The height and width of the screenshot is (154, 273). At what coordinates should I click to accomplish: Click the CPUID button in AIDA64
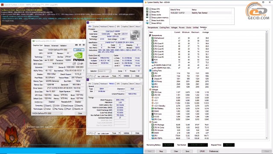click(x=202, y=151)
